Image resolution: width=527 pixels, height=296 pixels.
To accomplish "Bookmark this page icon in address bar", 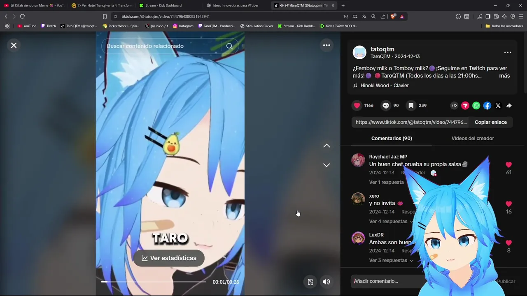I will click(x=105, y=16).
